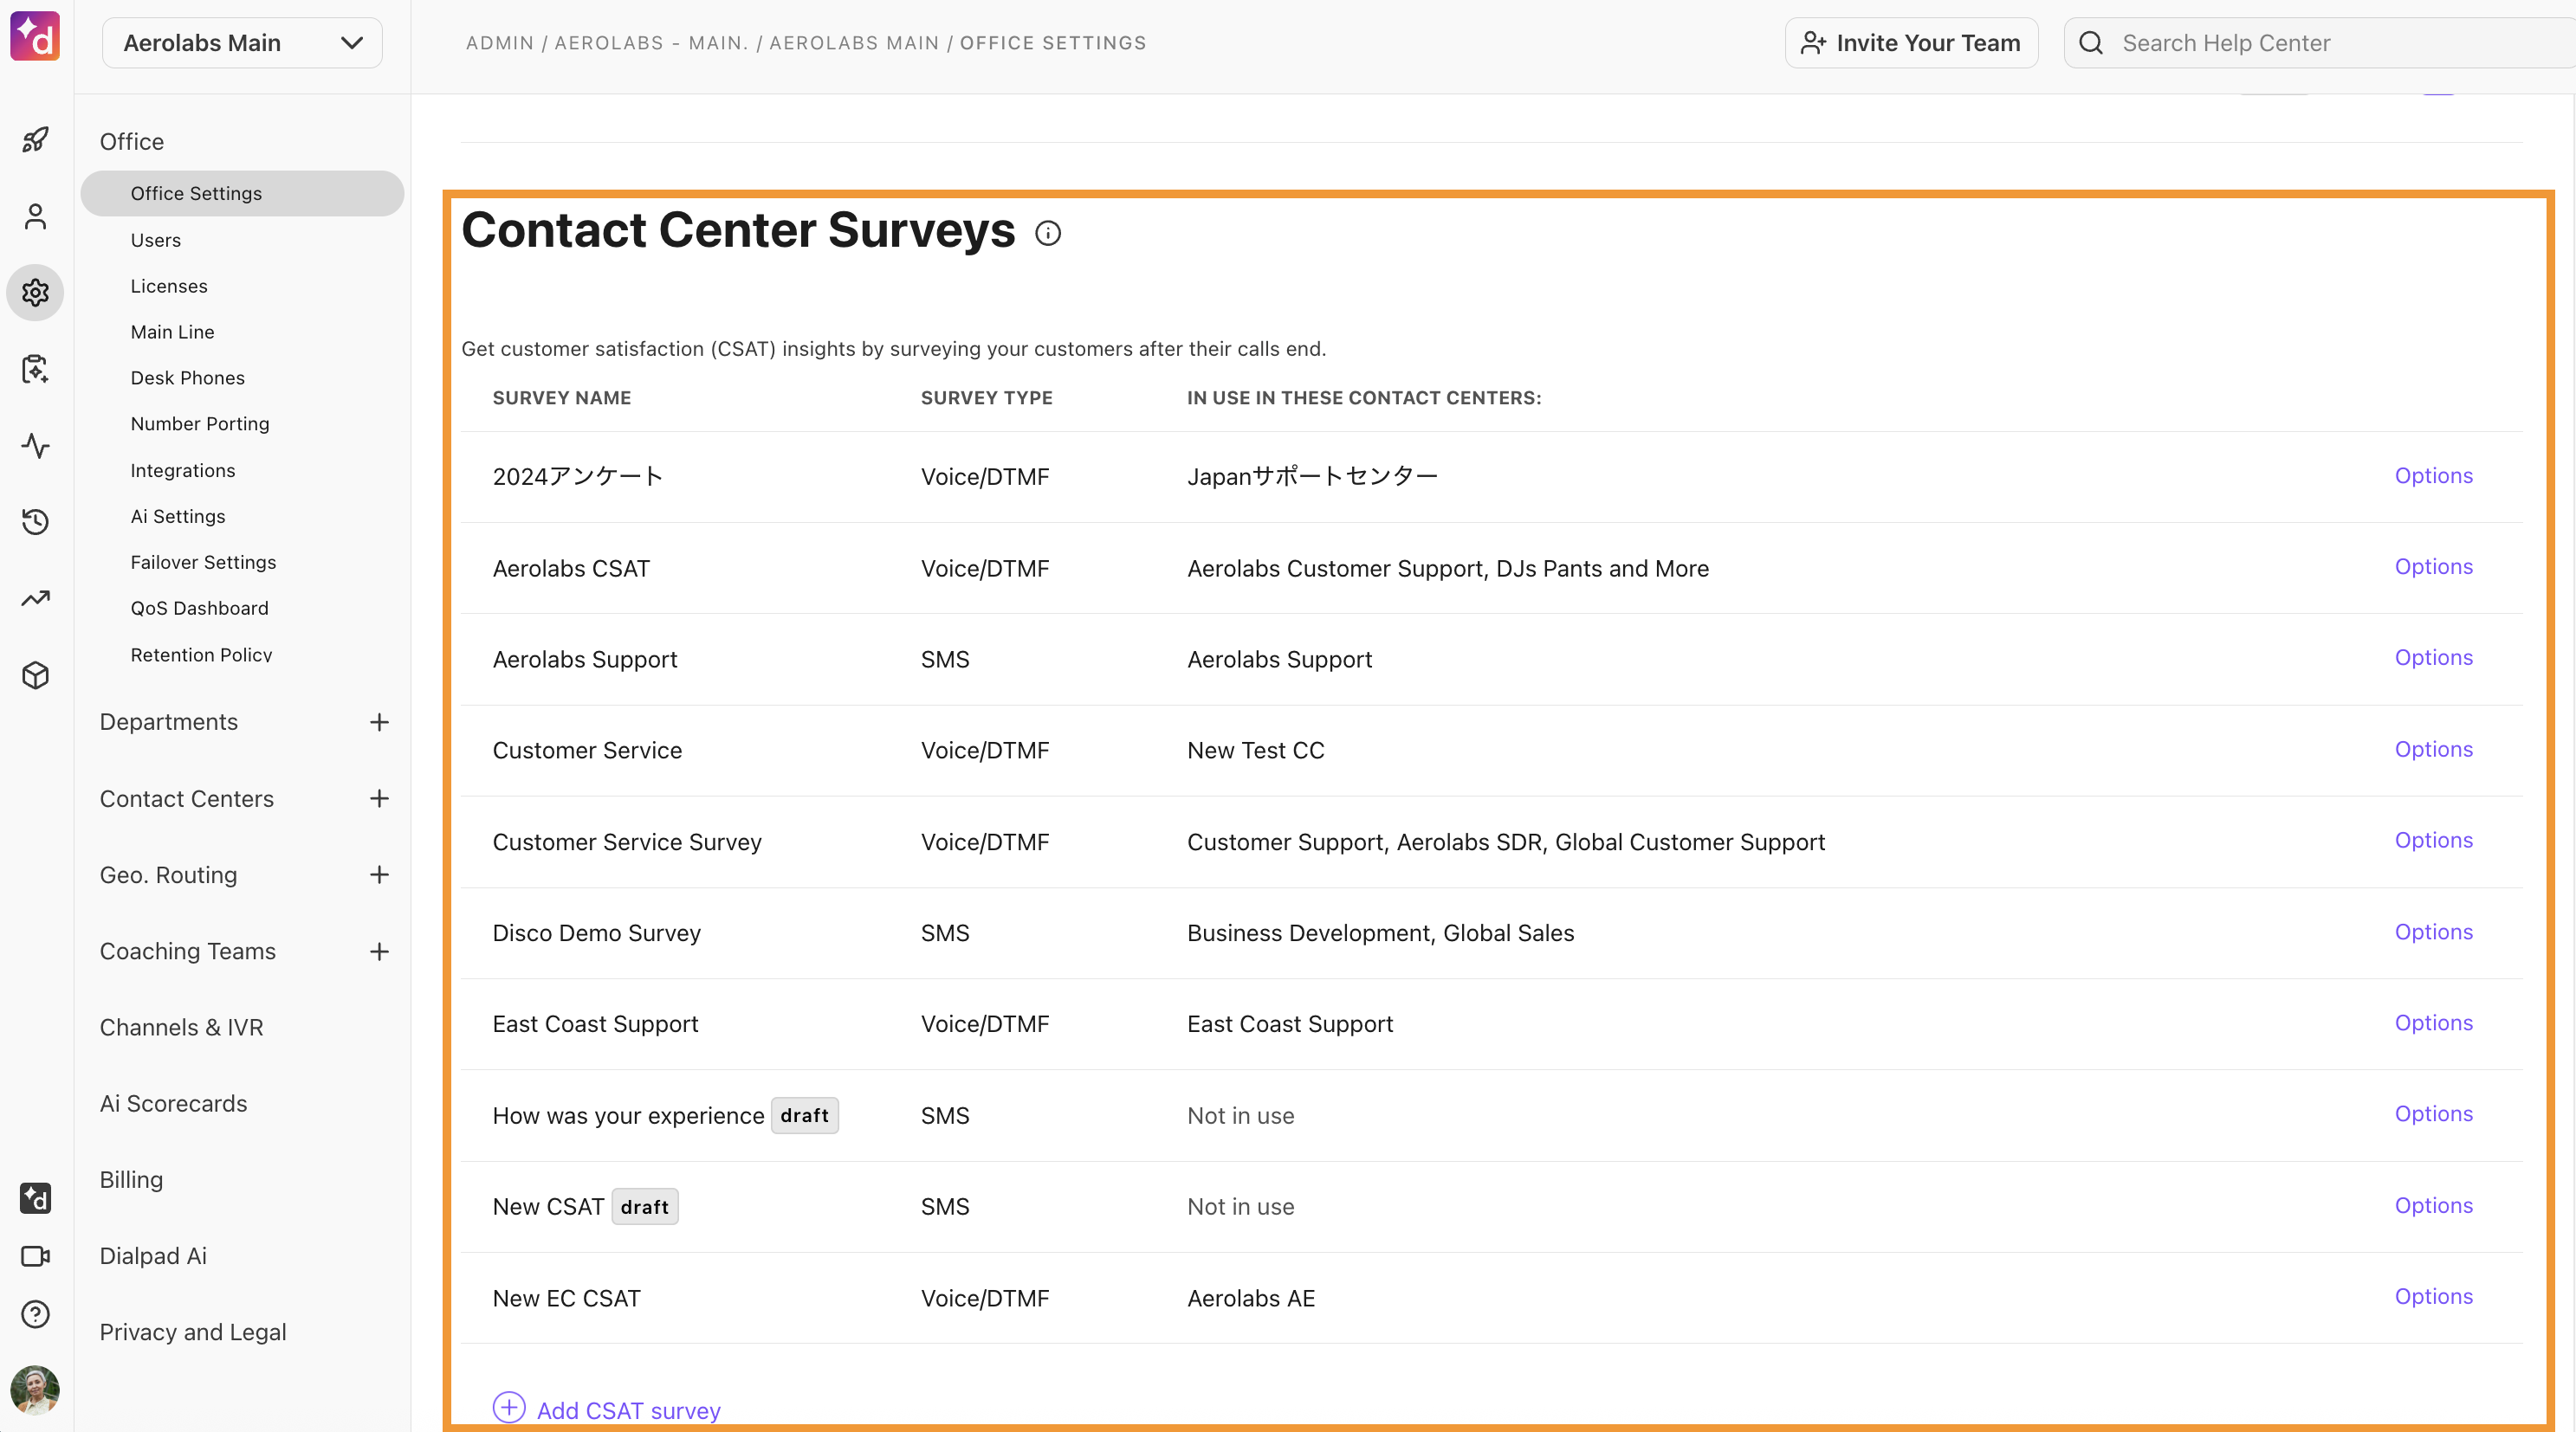Open the AI clipboard sidebar icon
Image resolution: width=2576 pixels, height=1432 pixels.
pos(35,369)
